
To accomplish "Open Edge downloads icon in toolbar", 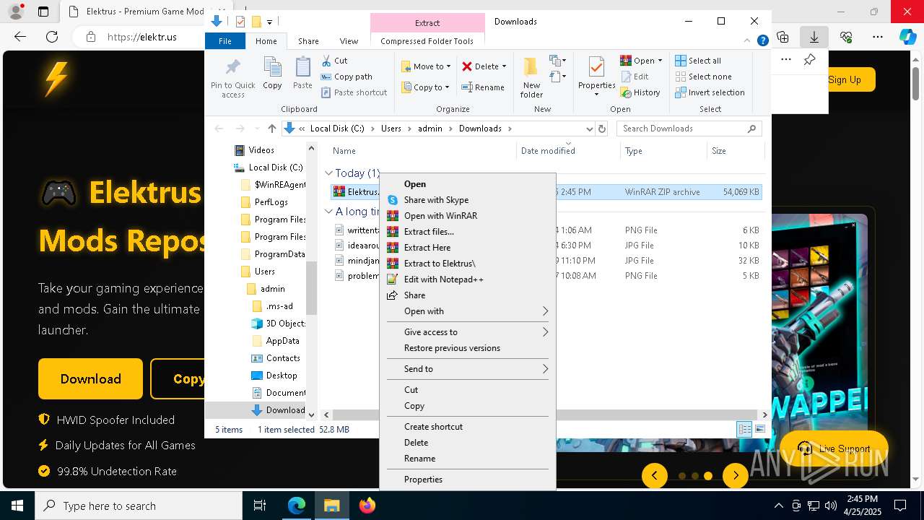I will coord(814,37).
